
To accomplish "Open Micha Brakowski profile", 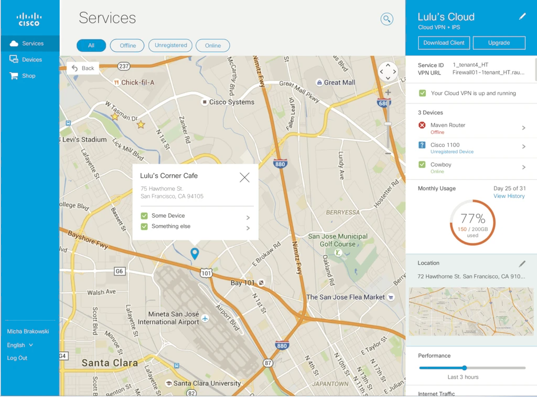I will tap(28, 331).
